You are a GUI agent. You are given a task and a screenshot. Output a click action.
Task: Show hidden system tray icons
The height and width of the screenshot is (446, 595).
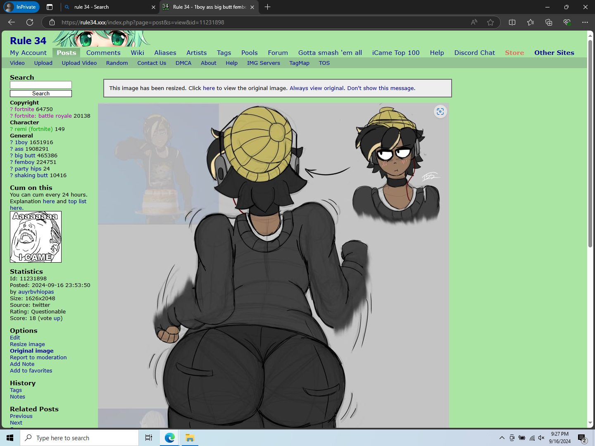[x=502, y=438]
